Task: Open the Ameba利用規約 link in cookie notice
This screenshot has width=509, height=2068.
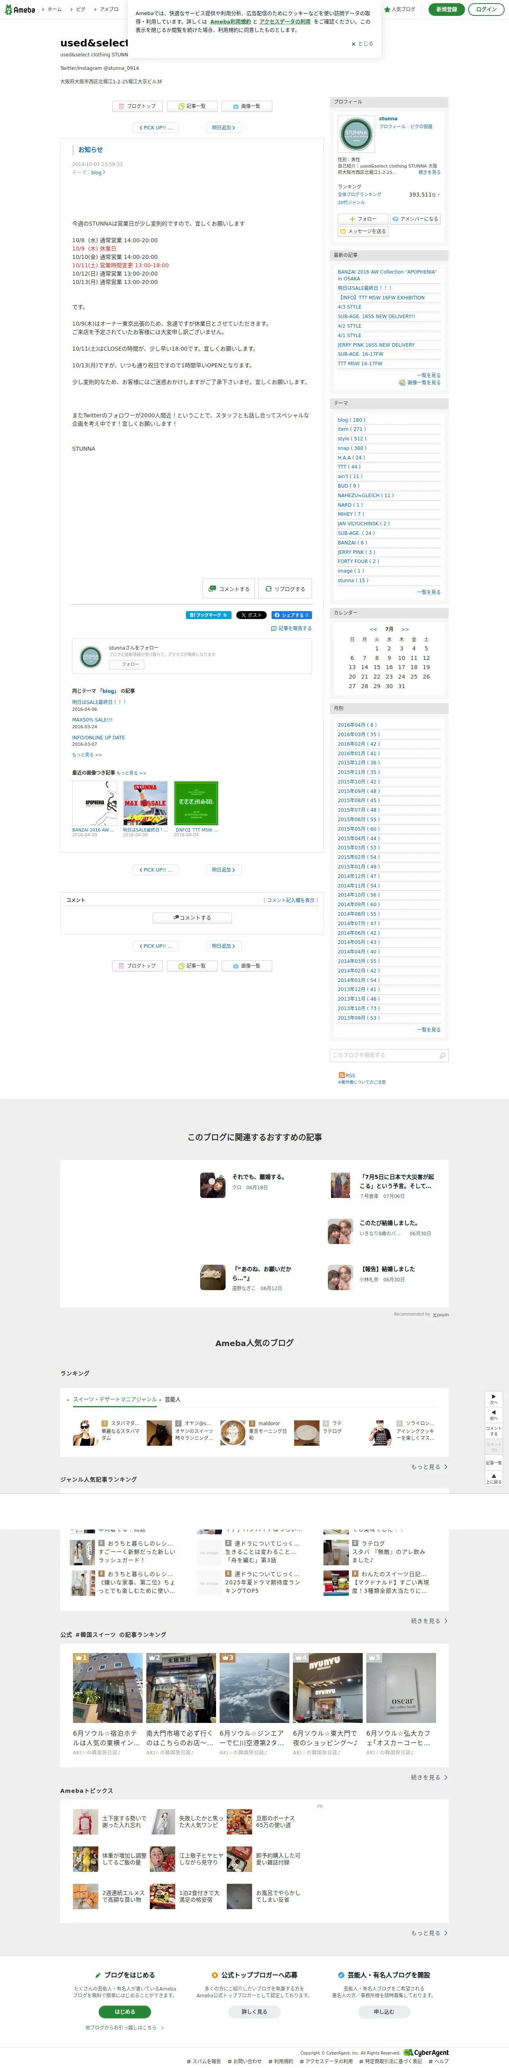Action: click(x=230, y=22)
